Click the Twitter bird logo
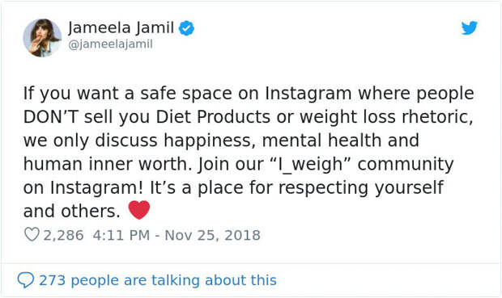Viewport: 502px width, 298px height. click(470, 27)
